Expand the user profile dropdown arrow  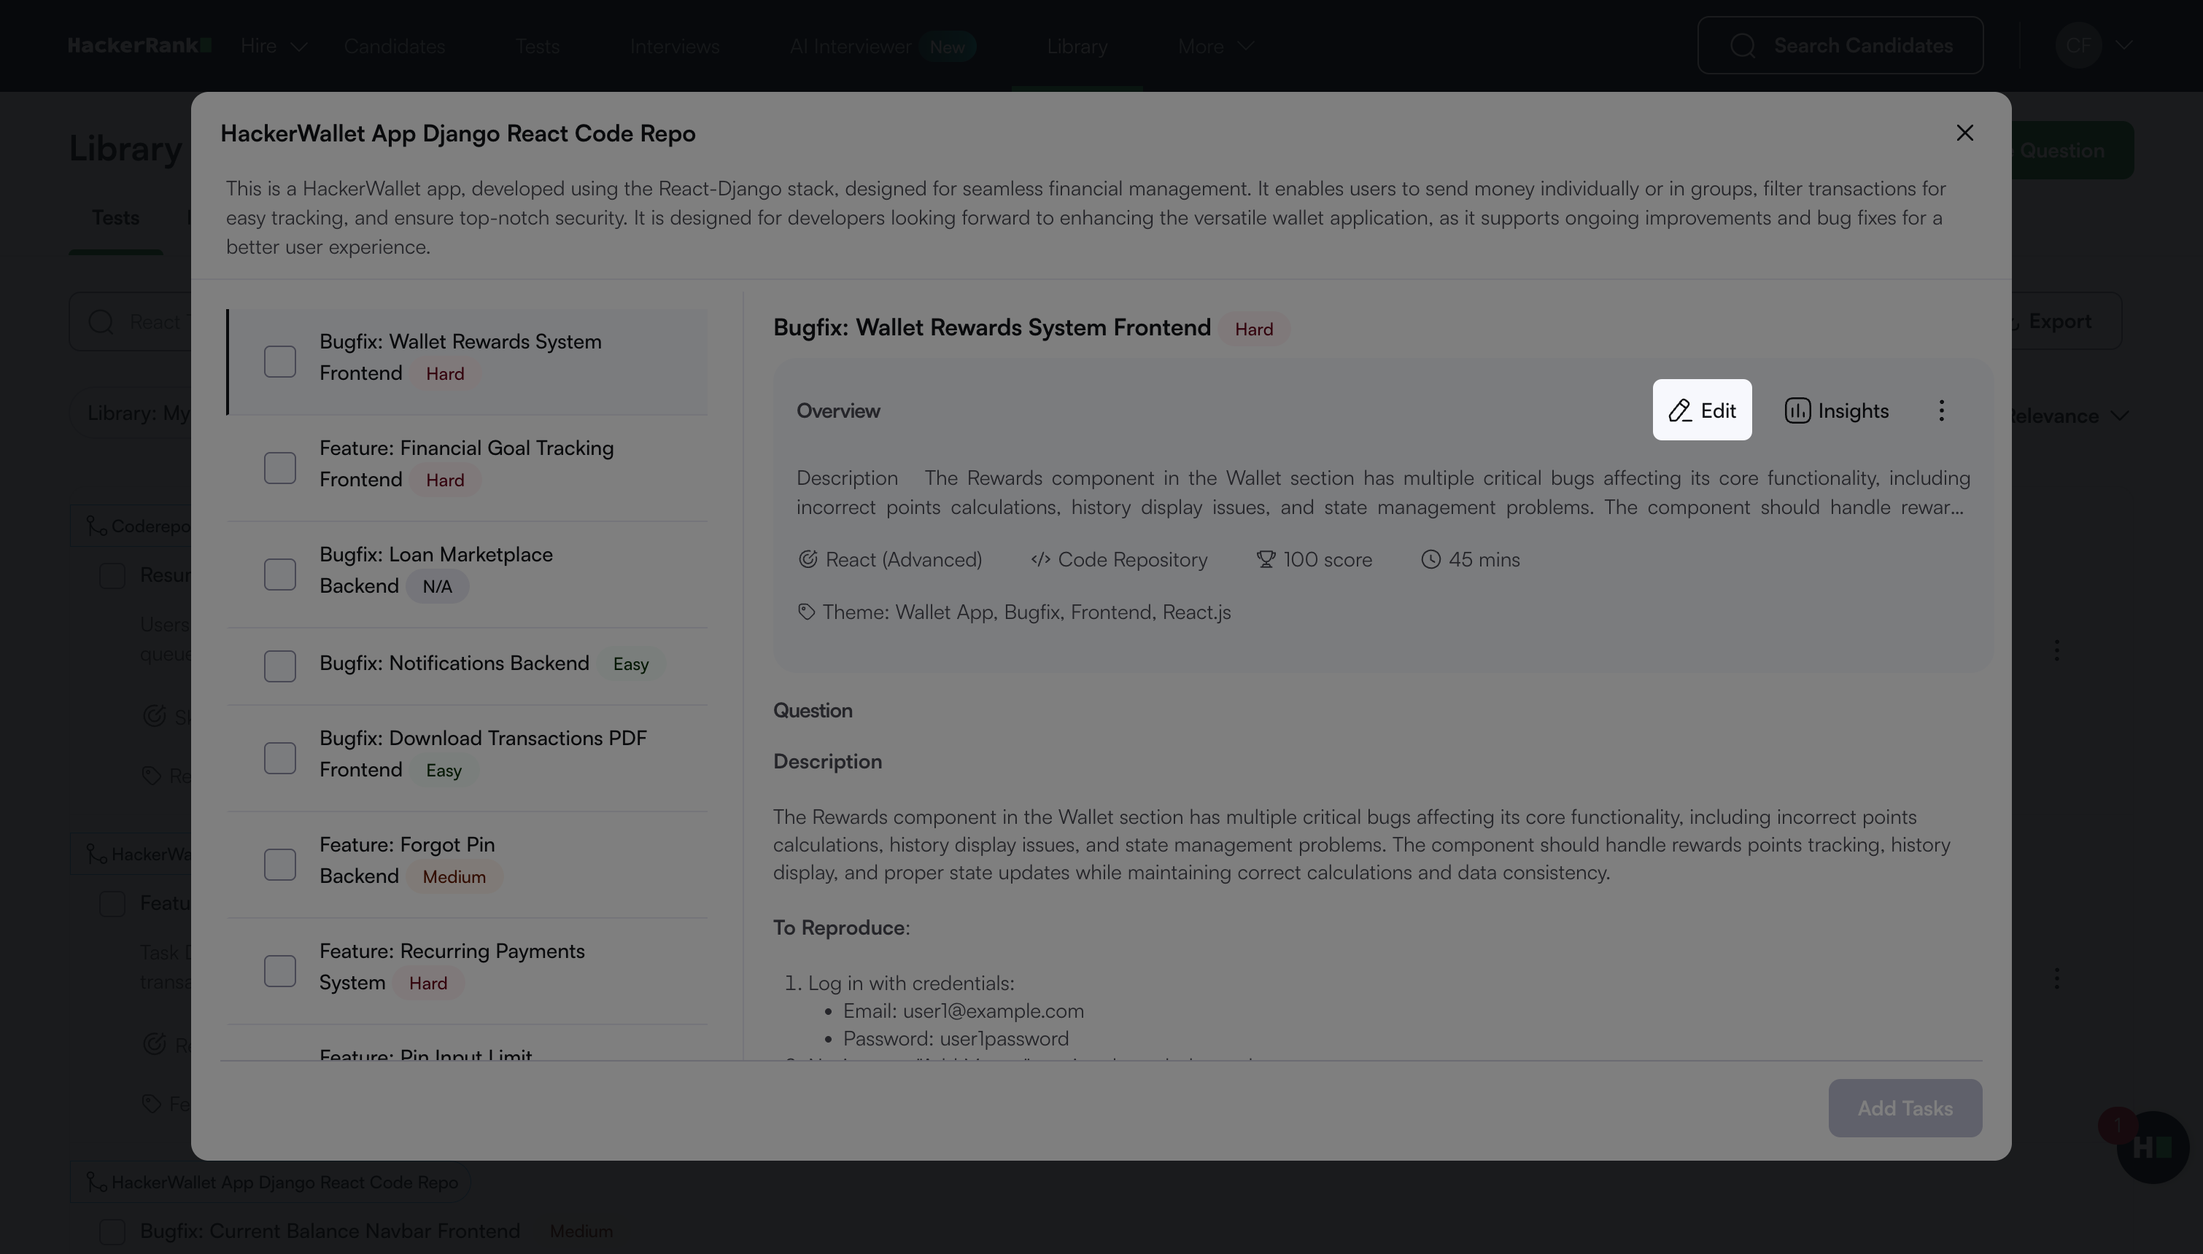2123,44
